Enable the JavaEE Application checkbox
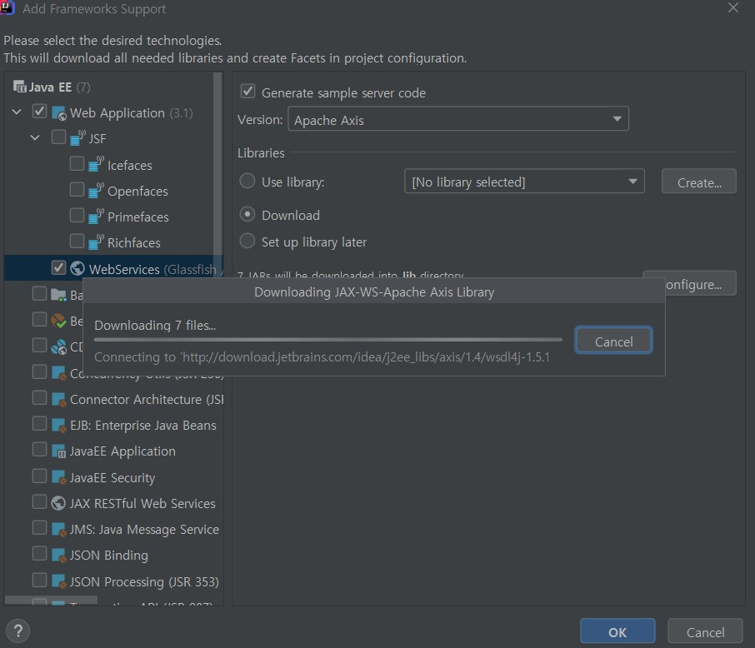 point(39,449)
